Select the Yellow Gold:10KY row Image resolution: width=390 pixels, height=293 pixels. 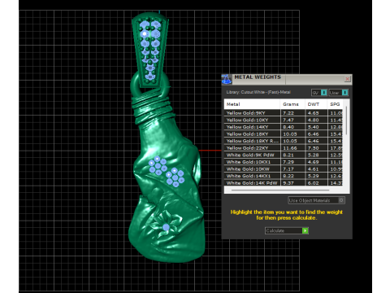(284, 120)
